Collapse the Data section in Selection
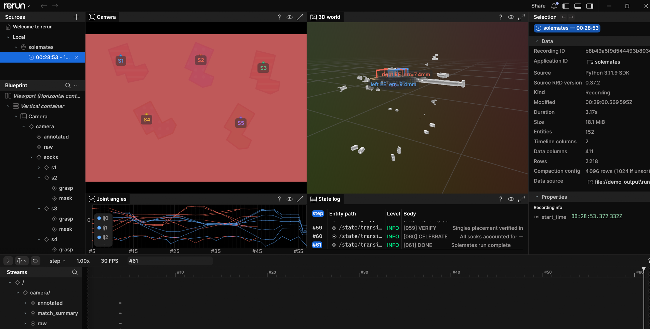This screenshot has height=329, width=650. click(537, 41)
